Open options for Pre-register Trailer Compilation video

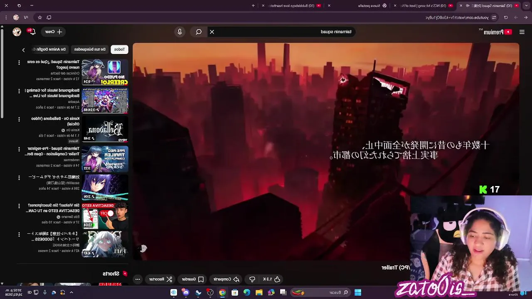(x=19, y=149)
